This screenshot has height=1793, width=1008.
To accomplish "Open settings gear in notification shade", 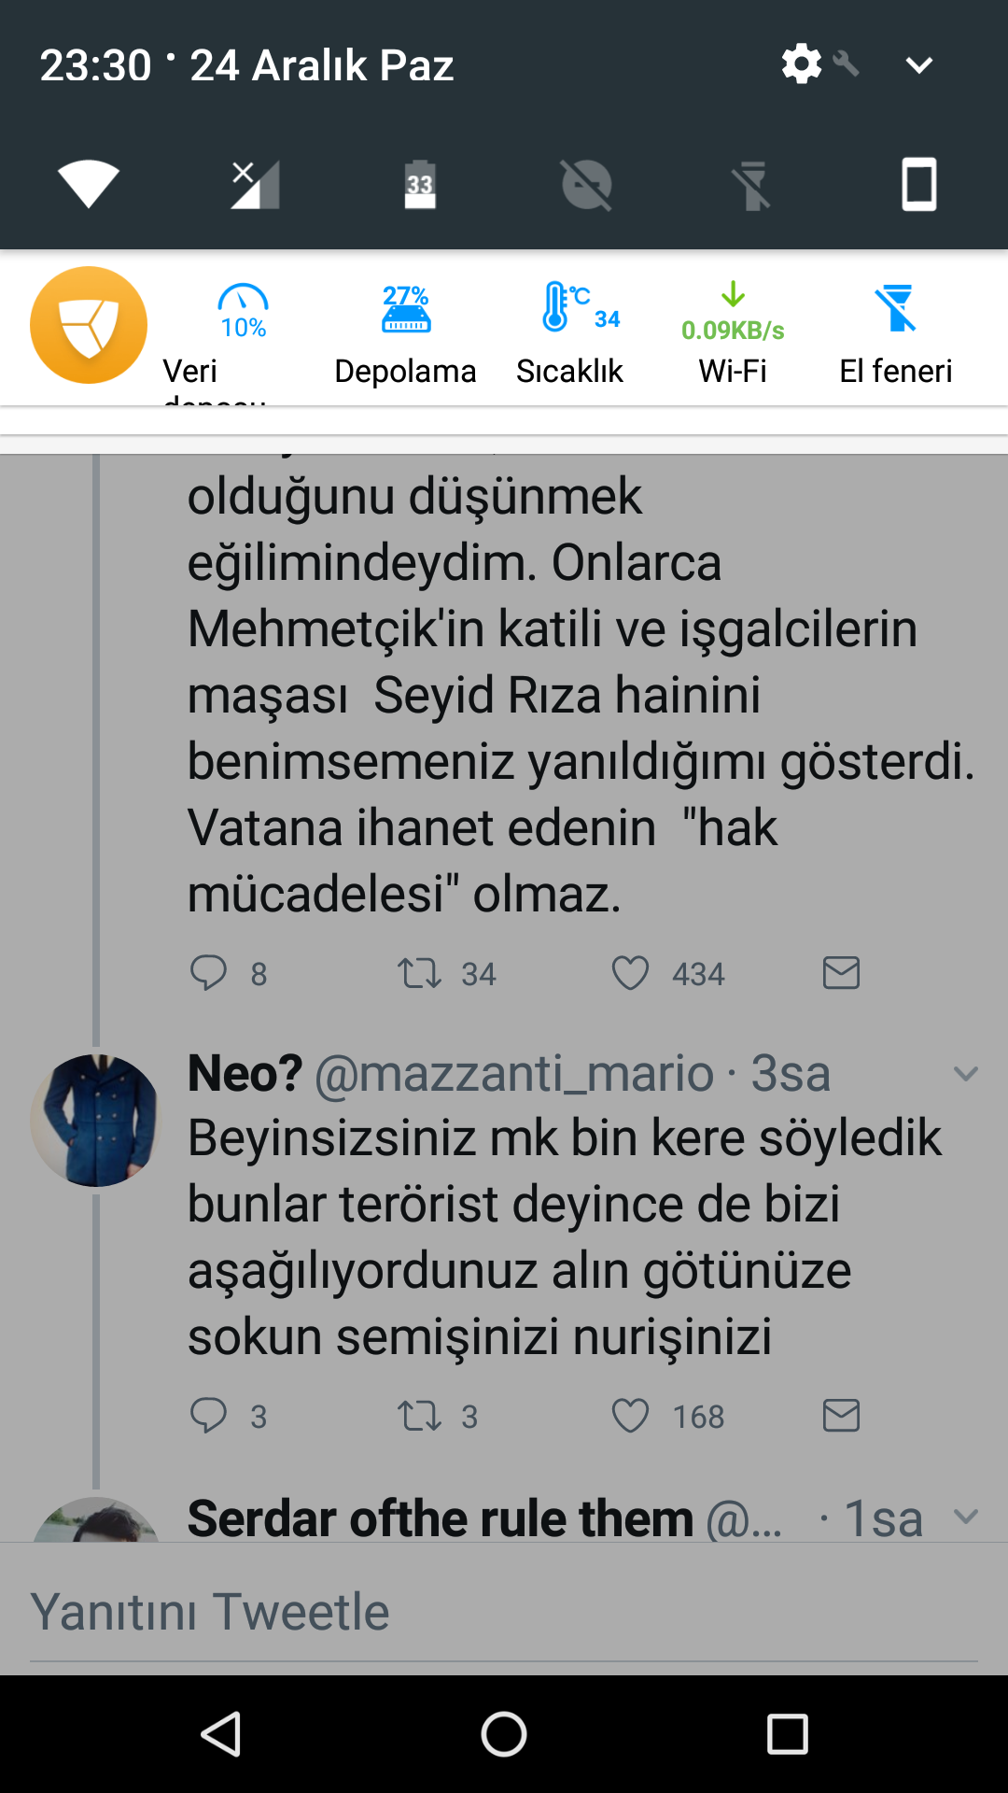I will pyautogui.click(x=801, y=64).
